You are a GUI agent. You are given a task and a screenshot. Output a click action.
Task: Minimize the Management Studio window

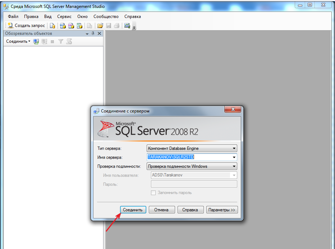click(x=300, y=5)
